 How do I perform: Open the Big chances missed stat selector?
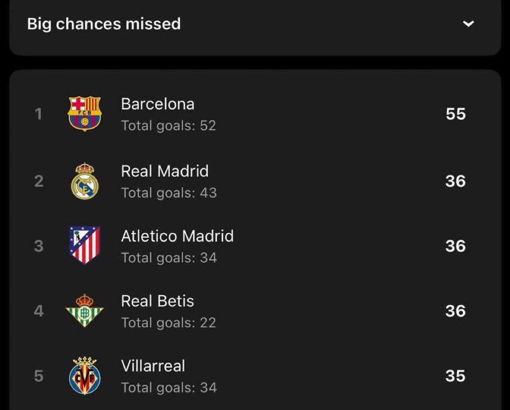click(x=104, y=24)
